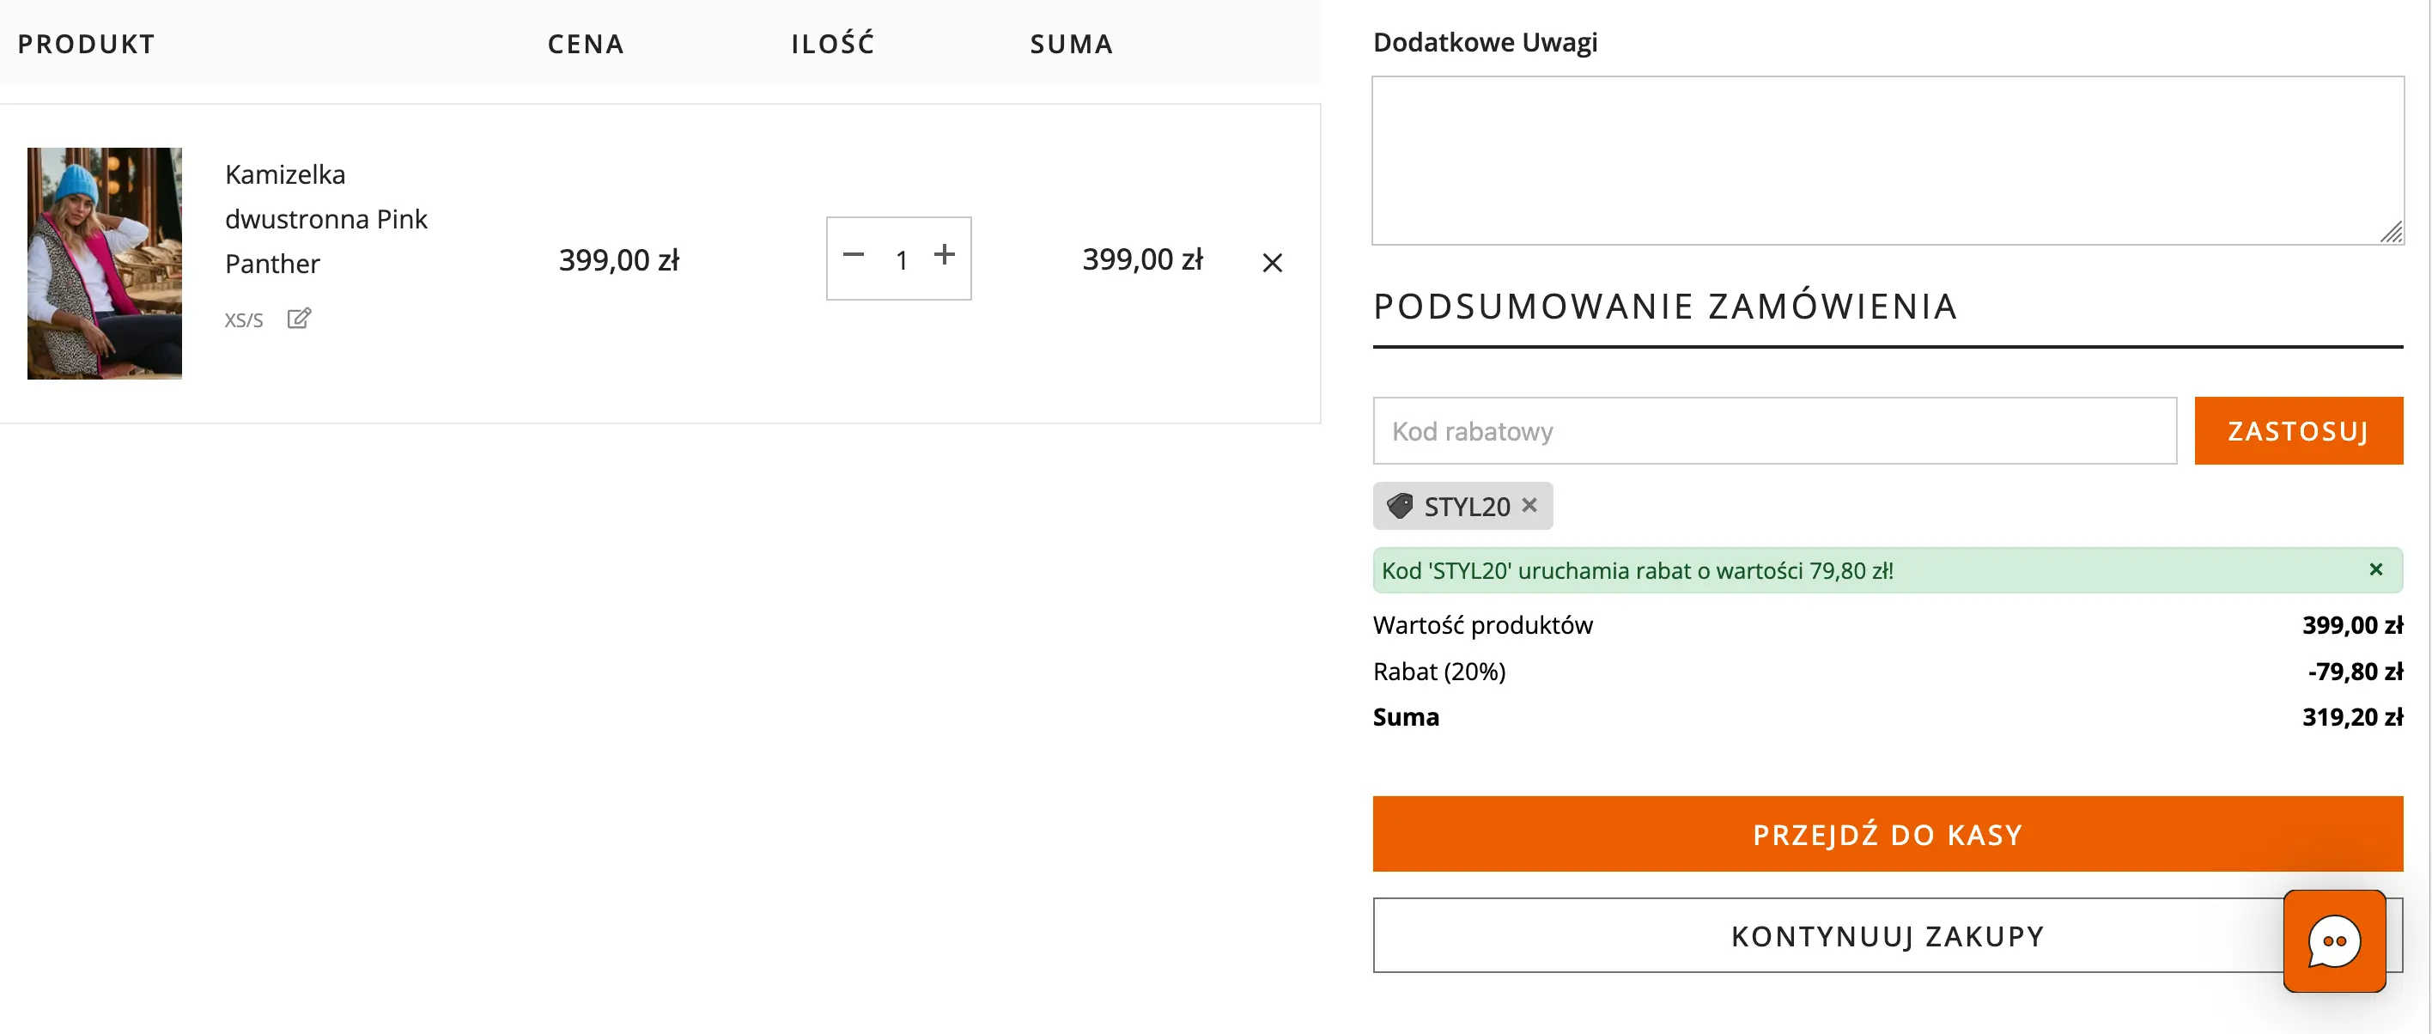Image resolution: width=2432 pixels, height=1034 pixels.
Task: Focus the Kod rabatowy input field
Action: (1774, 430)
